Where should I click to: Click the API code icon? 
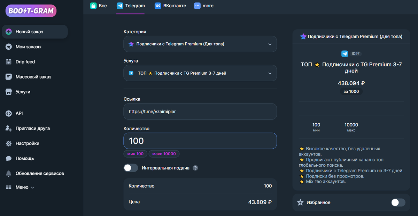coord(9,113)
